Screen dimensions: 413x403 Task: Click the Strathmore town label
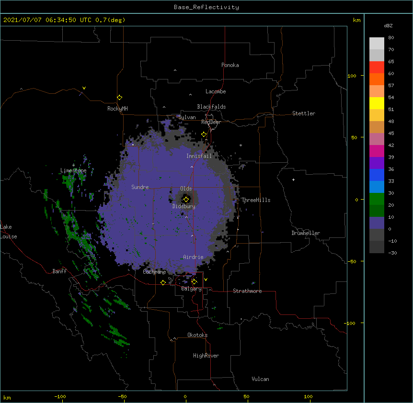click(x=247, y=291)
